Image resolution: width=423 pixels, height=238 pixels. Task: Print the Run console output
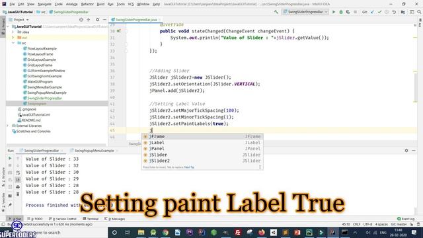tap(18, 187)
